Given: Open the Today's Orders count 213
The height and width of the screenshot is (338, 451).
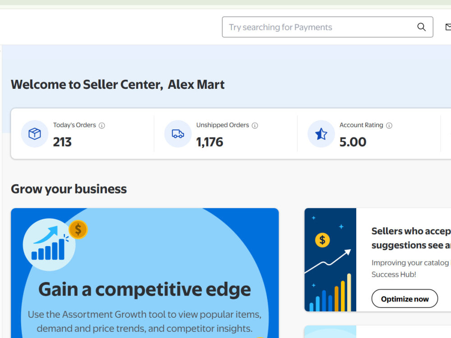Looking at the screenshot, I should 62,142.
